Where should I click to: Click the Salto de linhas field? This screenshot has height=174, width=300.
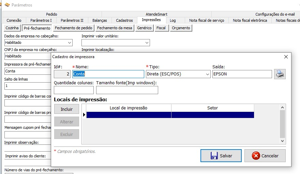(28, 86)
